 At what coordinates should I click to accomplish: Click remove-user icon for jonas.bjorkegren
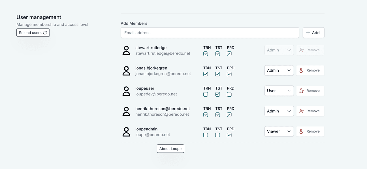pyautogui.click(x=302, y=70)
